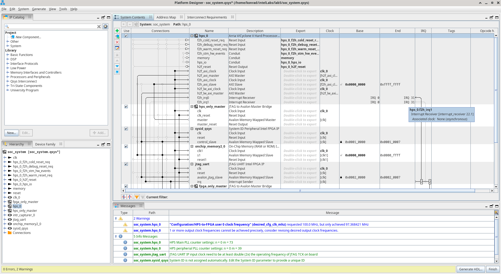Click the blue move to bottom arrow icon
501x274 pixels.
(117, 72)
